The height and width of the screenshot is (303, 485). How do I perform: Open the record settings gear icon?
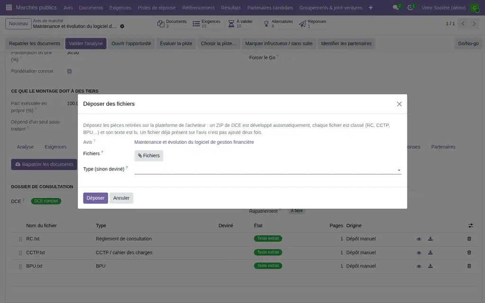tap(122, 27)
